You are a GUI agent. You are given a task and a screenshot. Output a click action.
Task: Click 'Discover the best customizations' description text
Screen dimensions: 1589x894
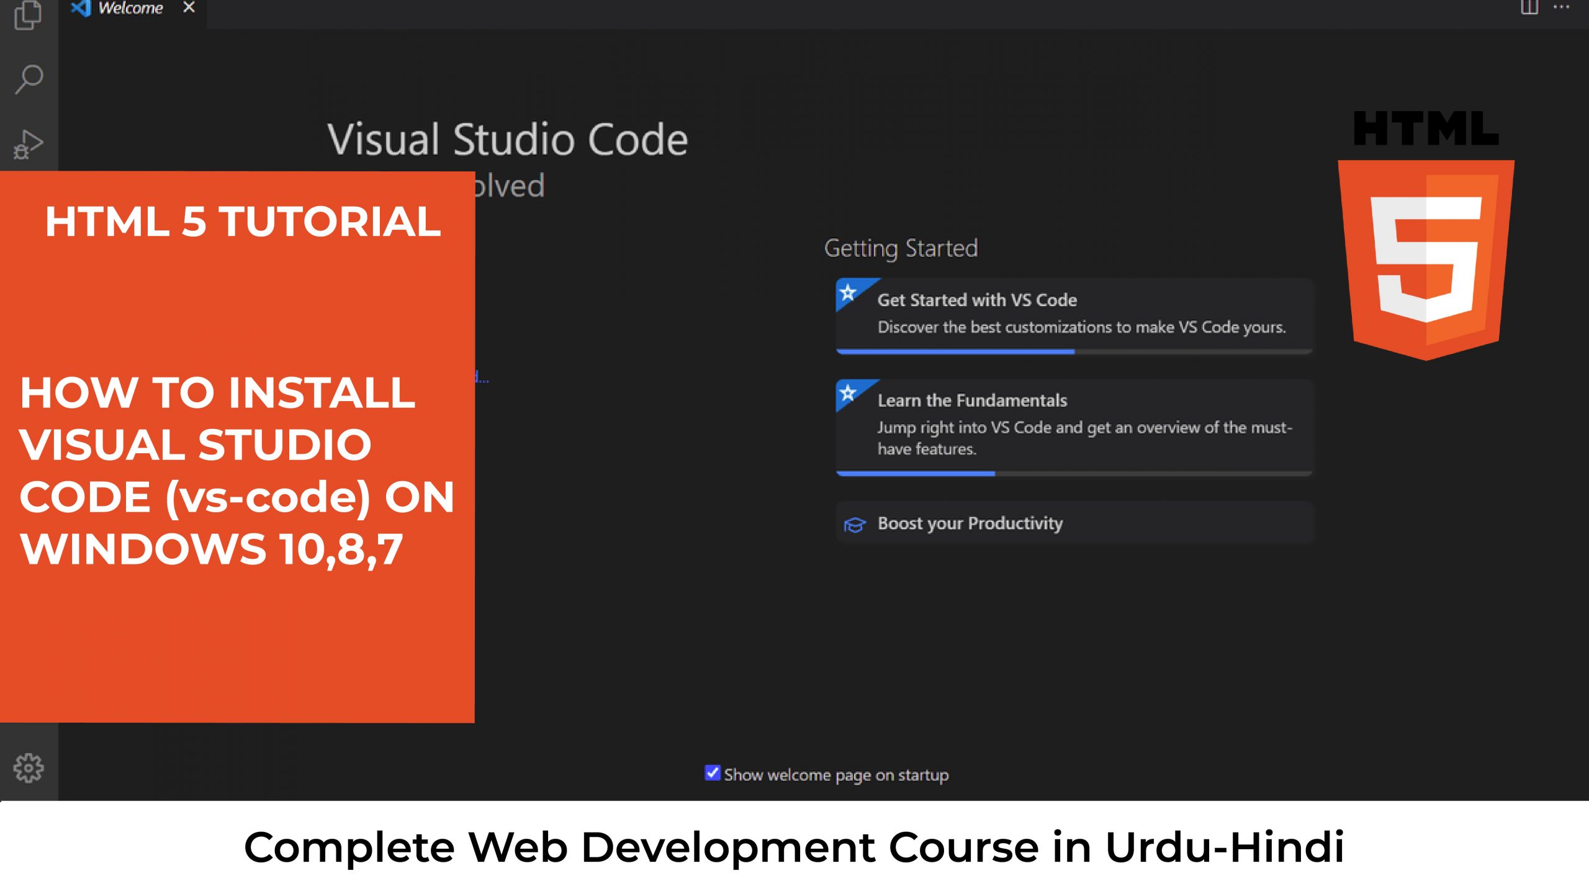point(1081,327)
